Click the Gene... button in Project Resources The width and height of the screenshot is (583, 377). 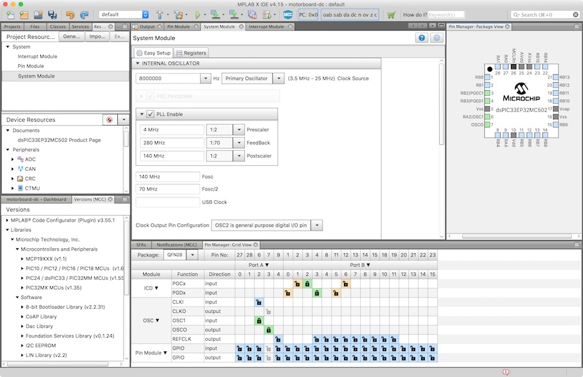(x=71, y=36)
